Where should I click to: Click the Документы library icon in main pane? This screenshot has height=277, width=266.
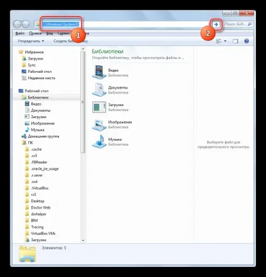point(99,89)
